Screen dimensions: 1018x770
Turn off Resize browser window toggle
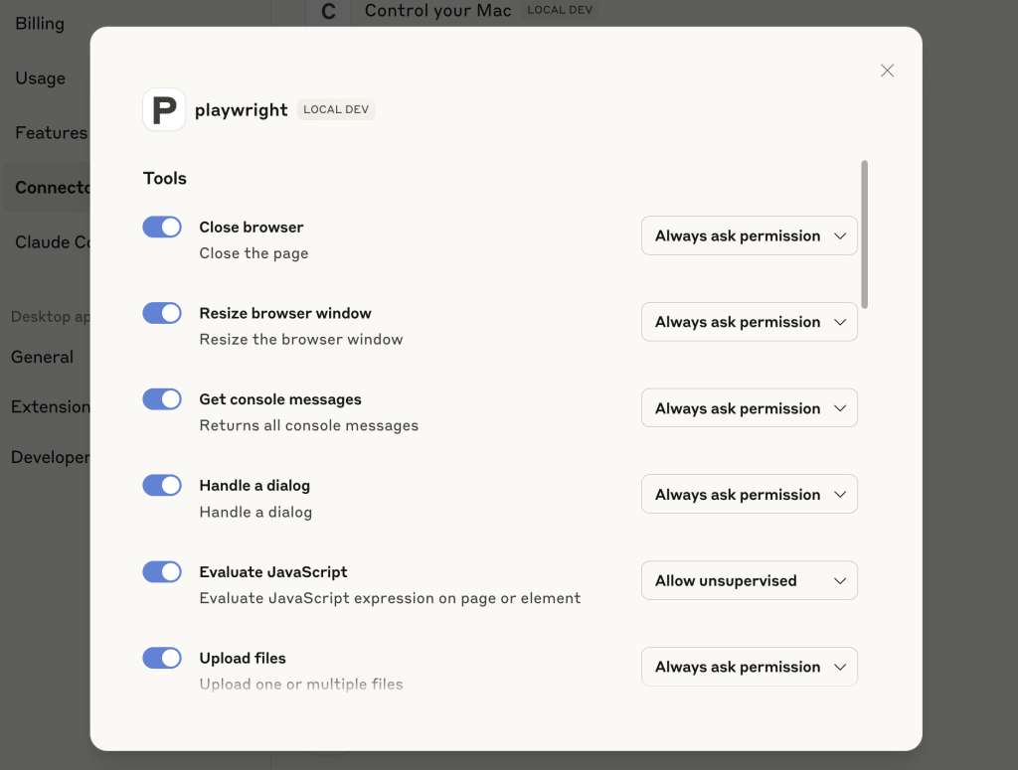point(162,314)
